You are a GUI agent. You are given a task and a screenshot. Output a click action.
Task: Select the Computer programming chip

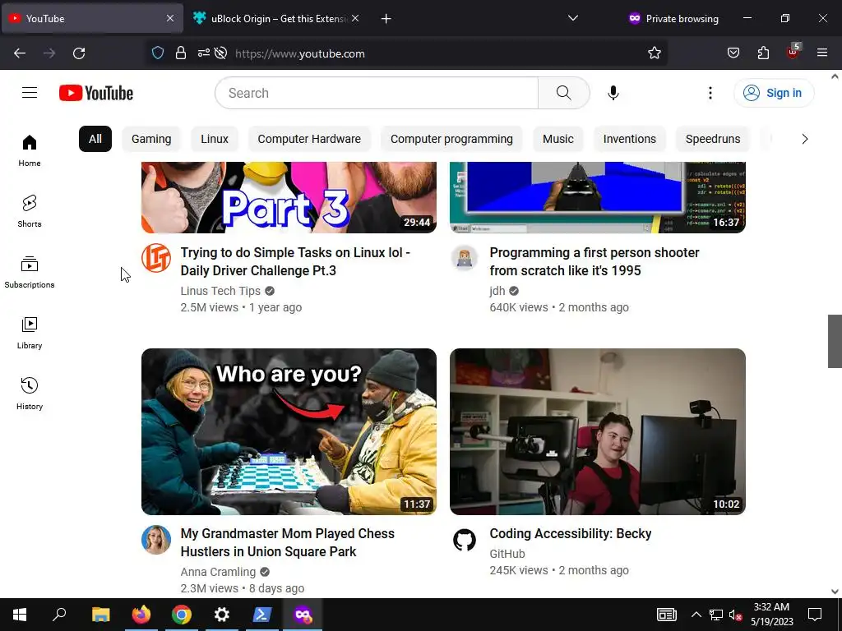point(451,139)
